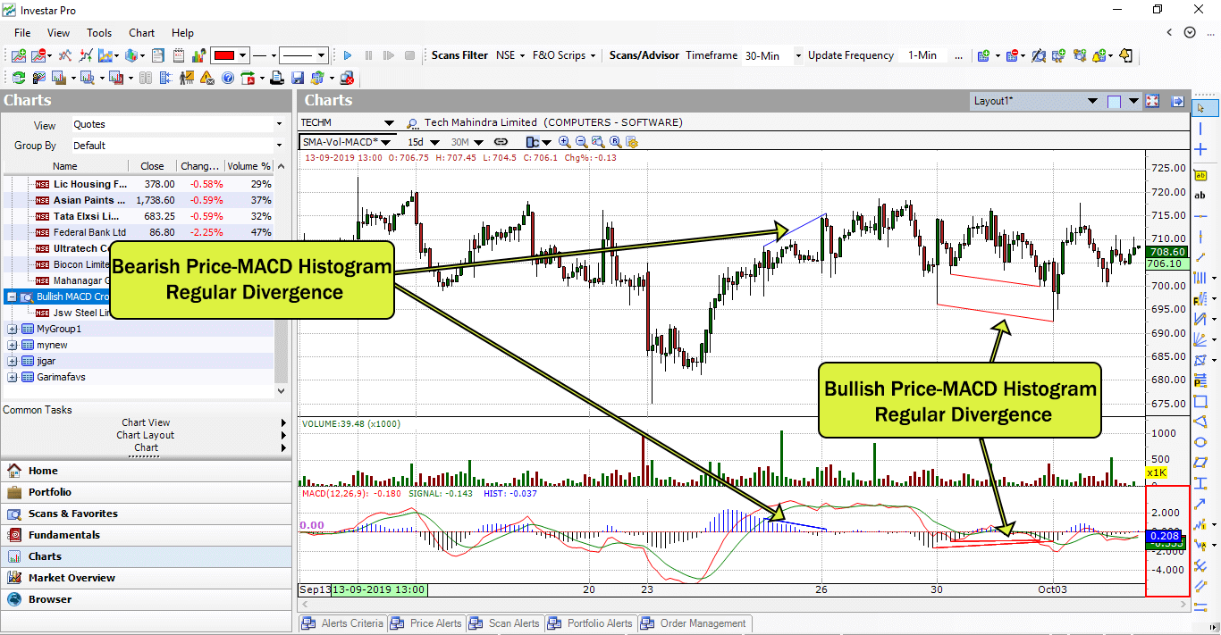Switch to the Scan Alerts tab
The image size is (1221, 635).
click(x=511, y=623)
